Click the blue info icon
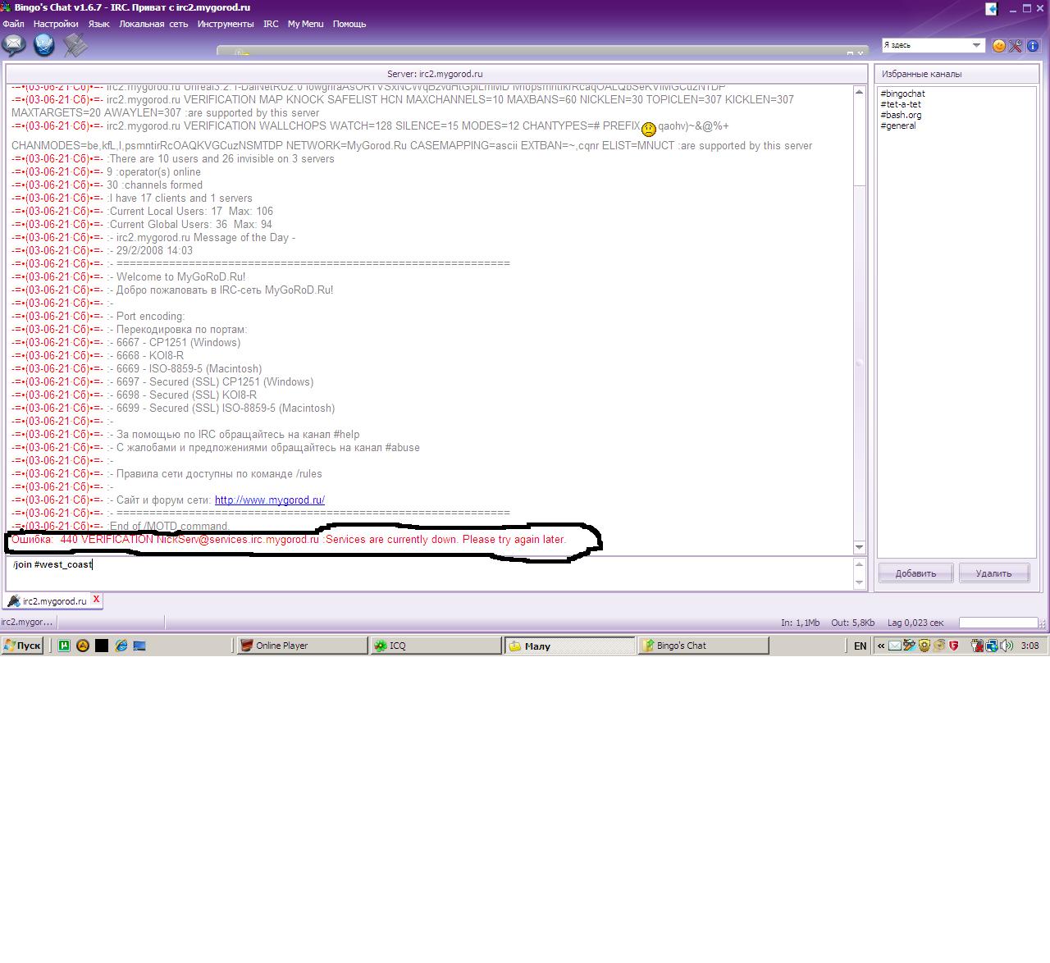Screen dimensions: 1050x963 coord(1033,46)
